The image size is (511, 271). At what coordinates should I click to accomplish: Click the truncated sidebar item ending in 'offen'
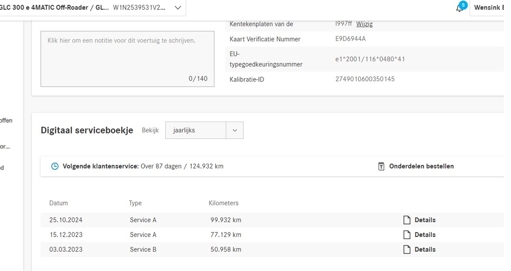tap(6, 120)
